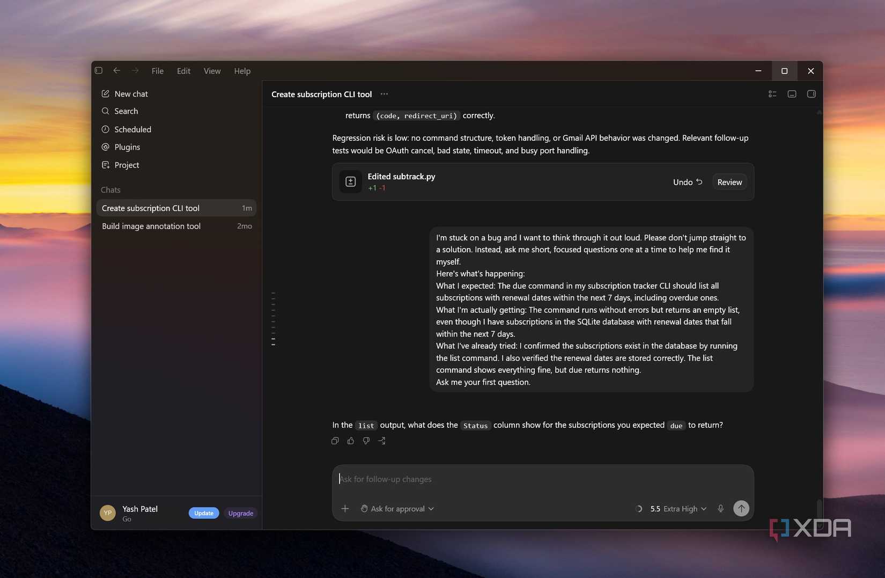
Task: Click the Update button
Action: 204,513
